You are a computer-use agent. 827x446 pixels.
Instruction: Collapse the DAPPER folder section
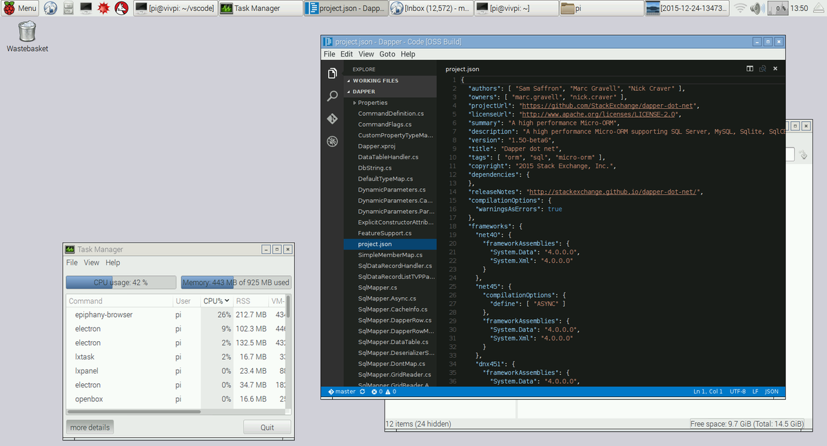390,92
